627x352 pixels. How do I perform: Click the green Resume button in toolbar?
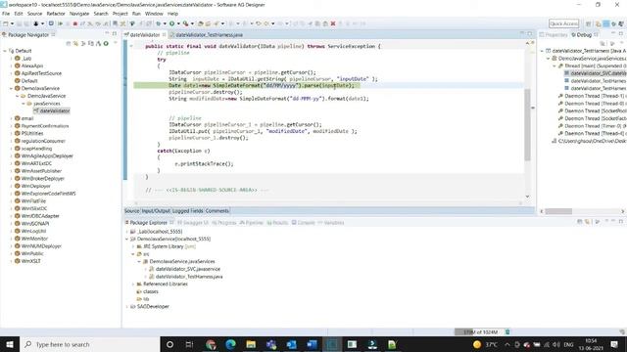tap(61, 23)
